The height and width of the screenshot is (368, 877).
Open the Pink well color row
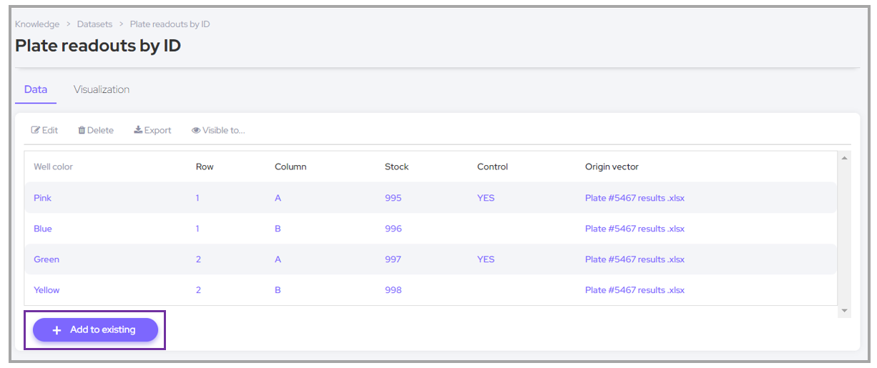coord(43,198)
